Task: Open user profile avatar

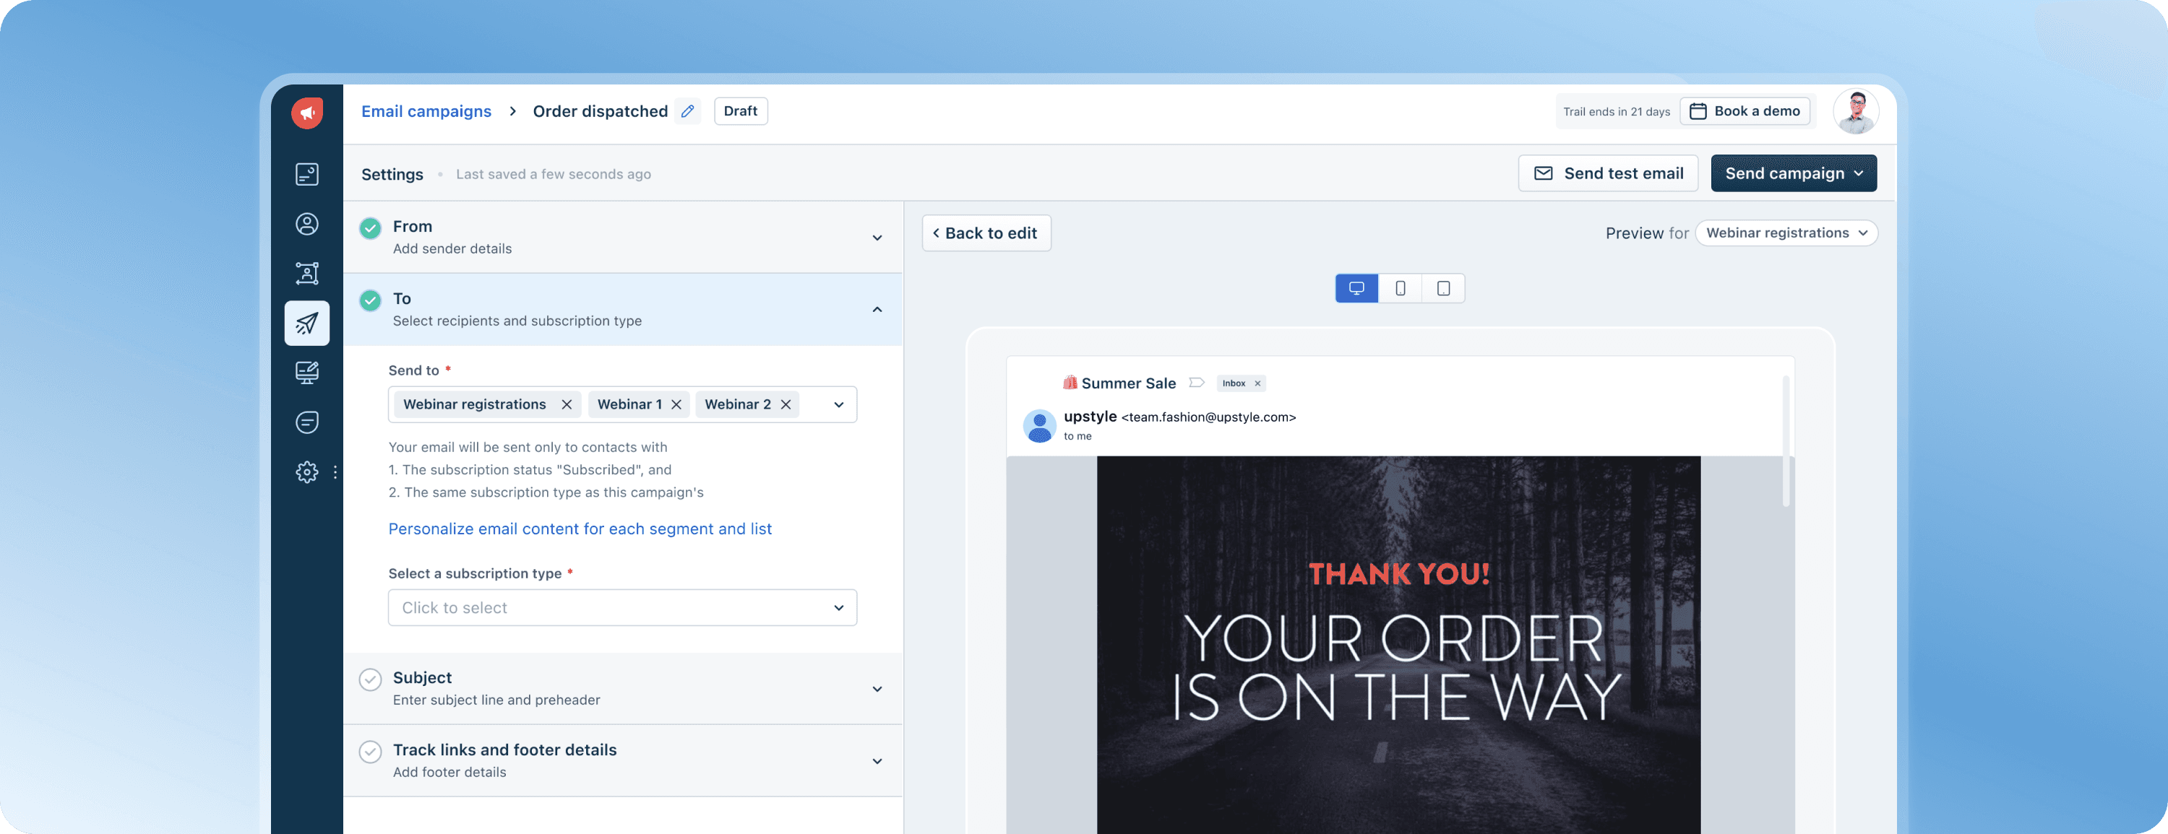Action: (1856, 111)
